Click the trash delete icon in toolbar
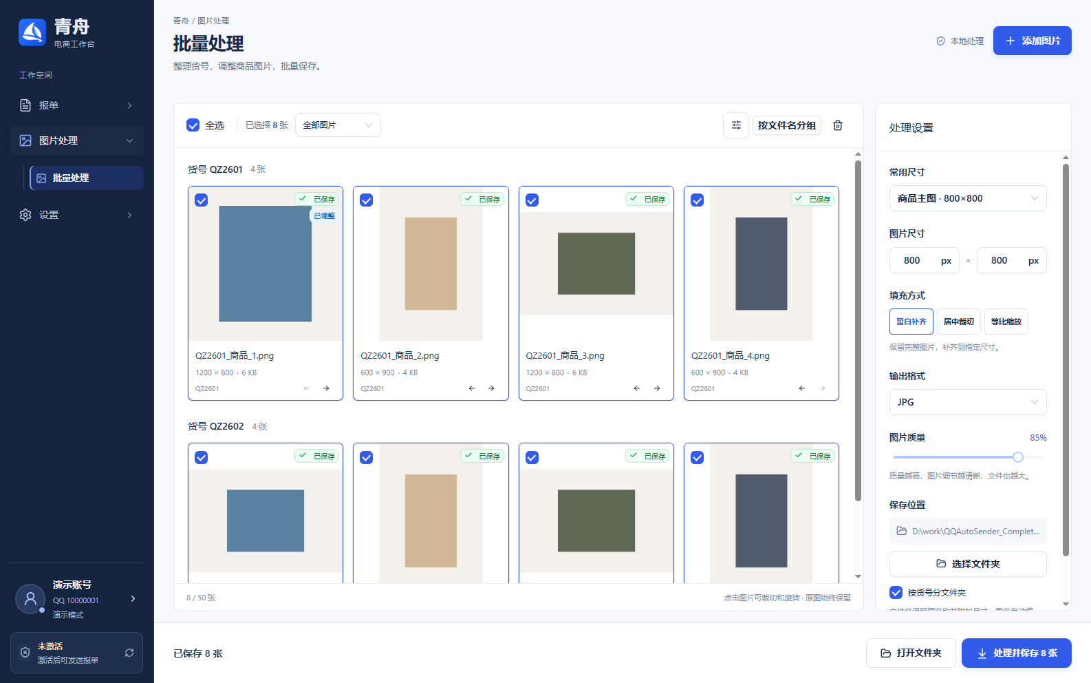This screenshot has height=683, width=1091. tap(838, 125)
